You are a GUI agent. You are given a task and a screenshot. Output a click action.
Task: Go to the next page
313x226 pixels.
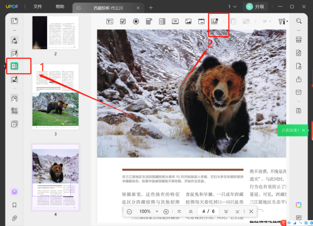click(x=226, y=212)
